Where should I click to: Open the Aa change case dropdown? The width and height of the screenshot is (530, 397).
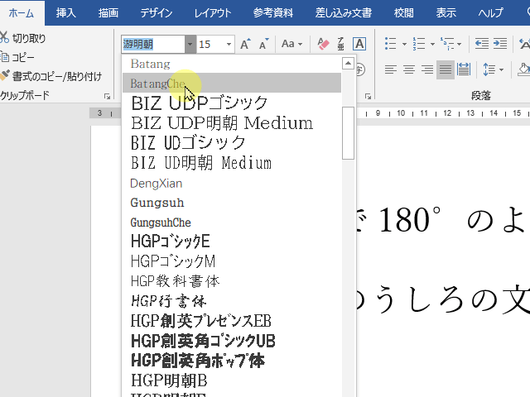tap(291, 44)
